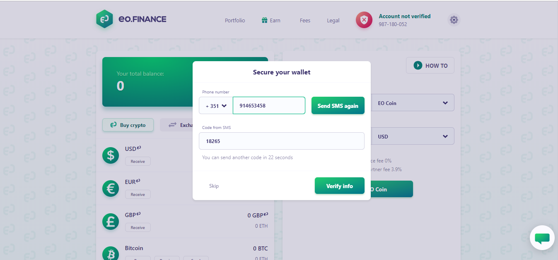
Task: Open the Fees menu item
Action: tap(305, 20)
